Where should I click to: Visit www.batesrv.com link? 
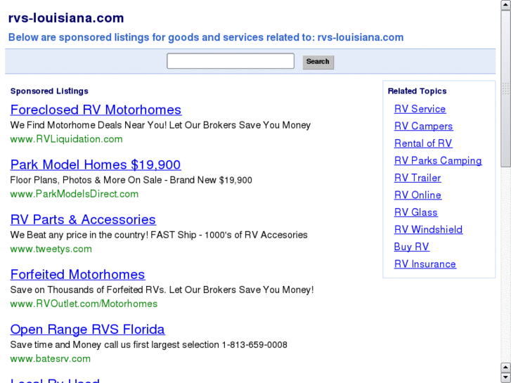[x=51, y=358]
